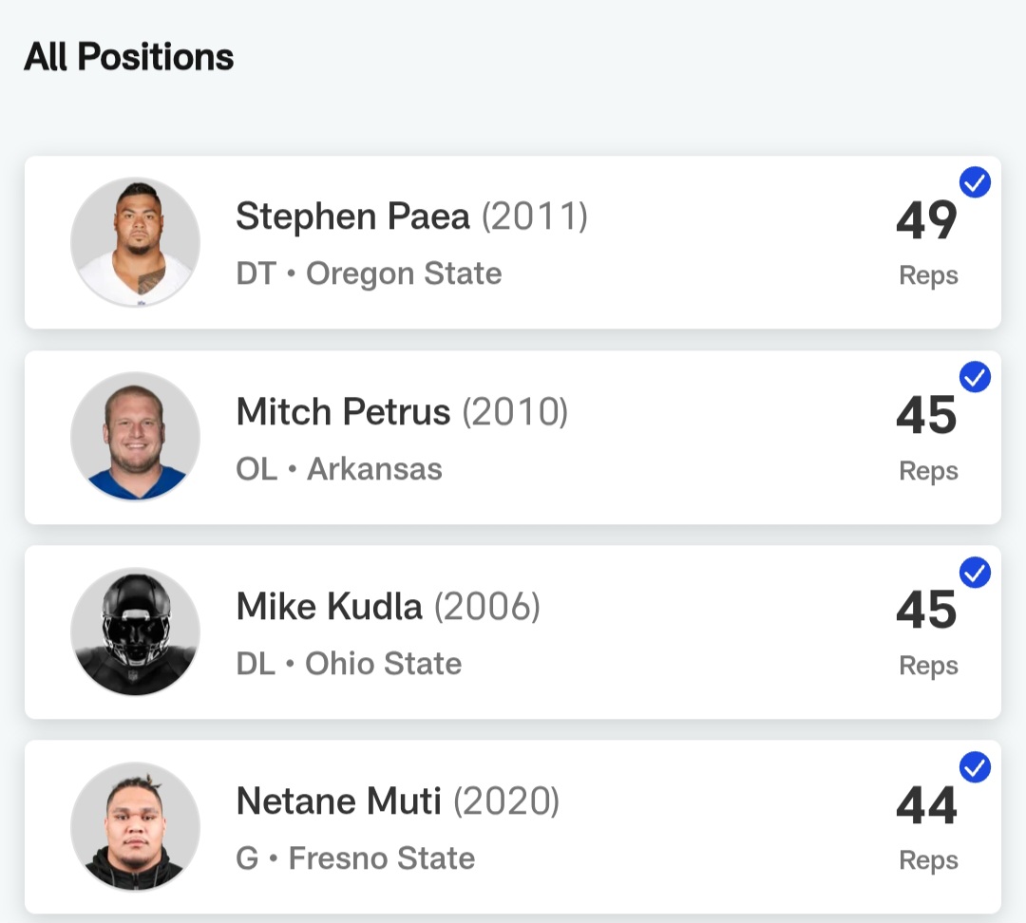Image resolution: width=1026 pixels, height=923 pixels.
Task: Click Netane Muti's verified checkmark badge
Action: click(x=975, y=767)
